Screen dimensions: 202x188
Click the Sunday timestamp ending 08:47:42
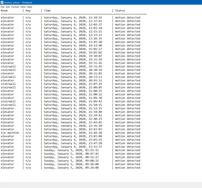[71, 154]
